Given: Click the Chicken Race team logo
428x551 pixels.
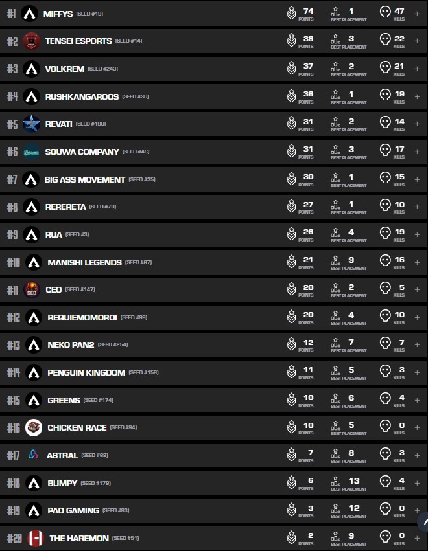Looking at the screenshot, I should tap(33, 427).
